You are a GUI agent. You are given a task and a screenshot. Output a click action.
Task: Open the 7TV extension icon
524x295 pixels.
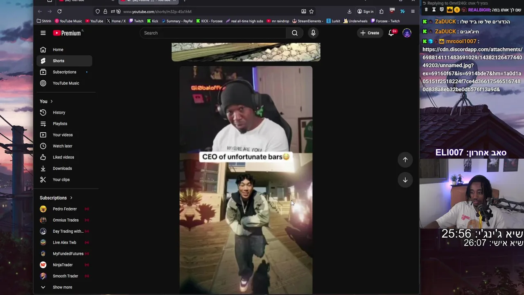coord(402,11)
